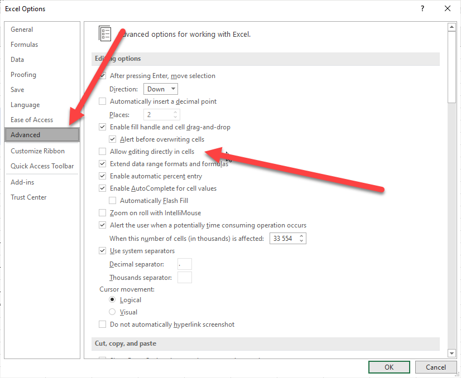Screen dimensions: 461x378
Task: Open the Save options category
Action: click(x=17, y=90)
